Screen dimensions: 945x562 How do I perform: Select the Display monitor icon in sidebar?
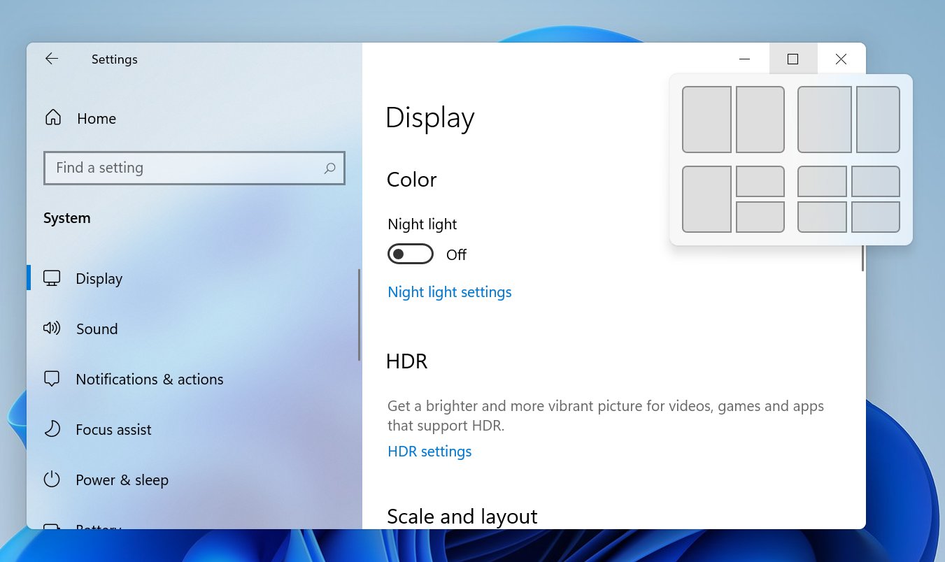pyautogui.click(x=51, y=278)
